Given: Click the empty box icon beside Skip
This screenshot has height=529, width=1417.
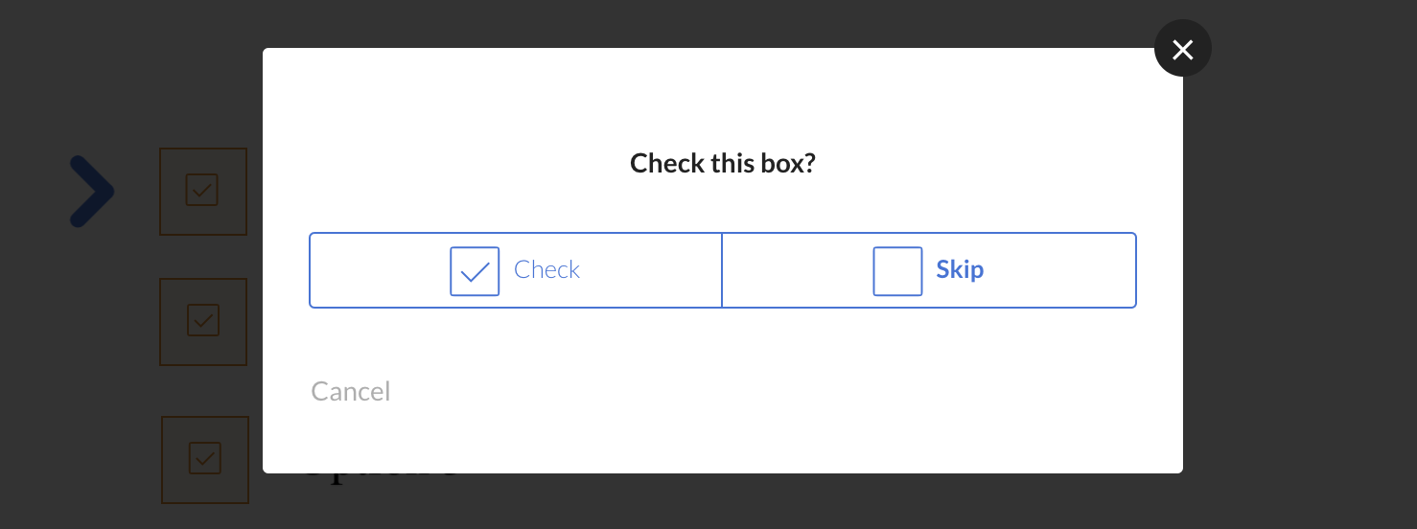Looking at the screenshot, I should [x=897, y=271].
